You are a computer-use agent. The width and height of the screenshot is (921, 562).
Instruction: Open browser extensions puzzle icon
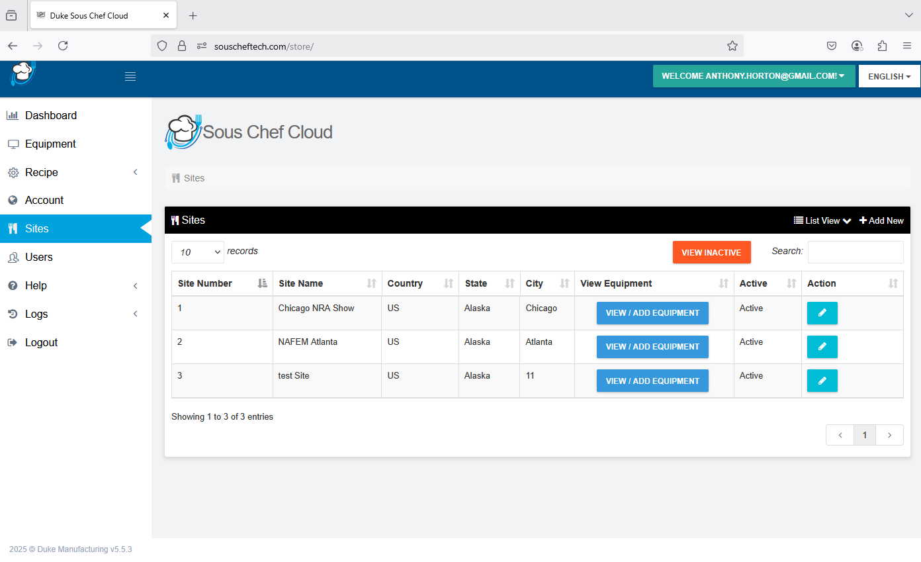point(882,46)
